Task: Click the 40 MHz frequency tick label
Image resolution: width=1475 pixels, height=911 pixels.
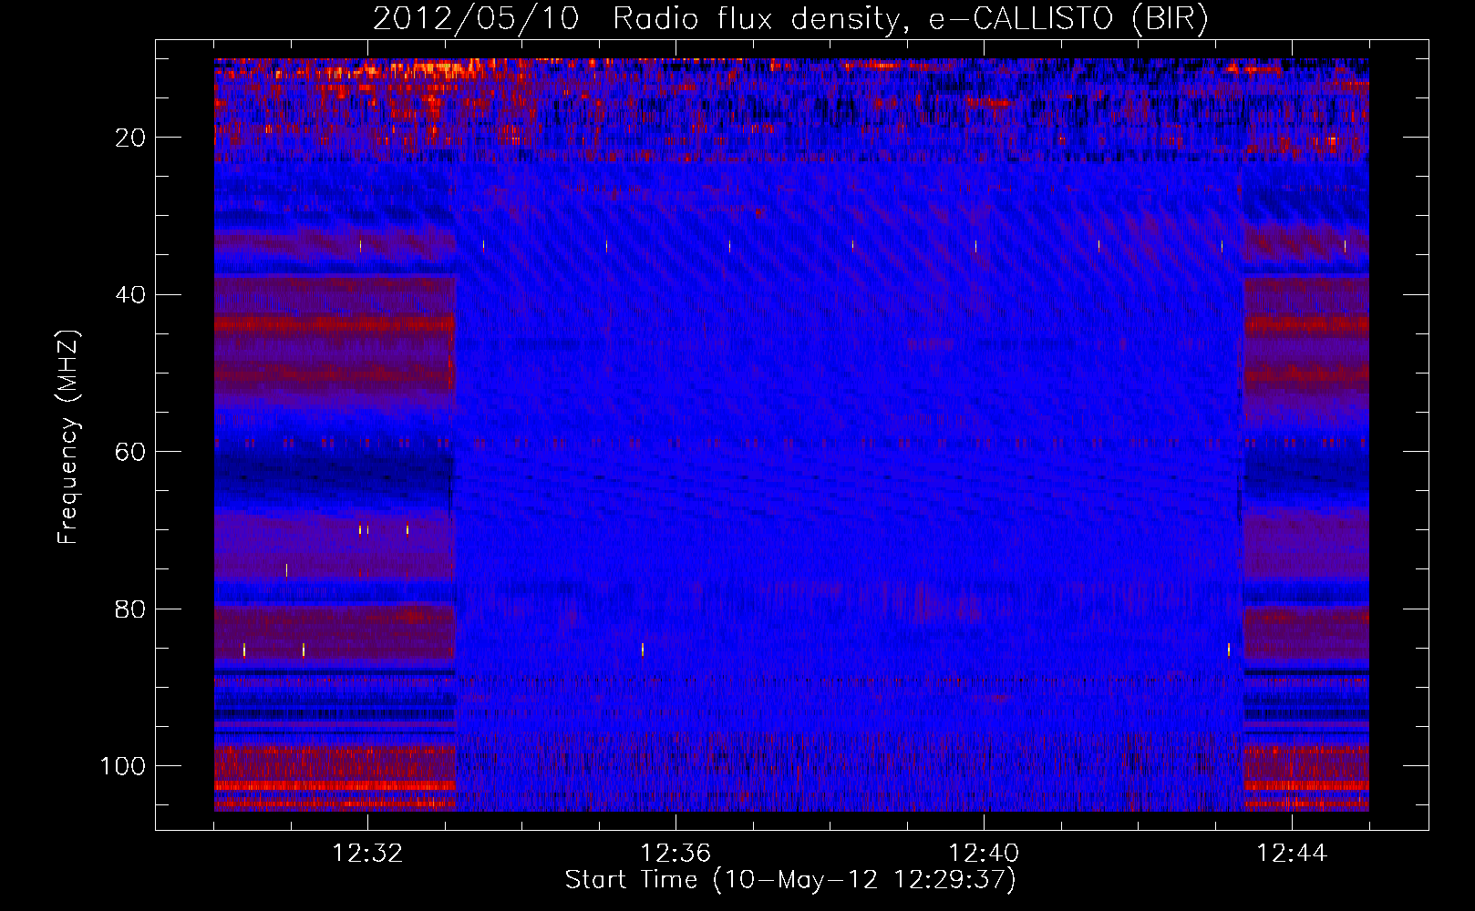Action: point(131,295)
